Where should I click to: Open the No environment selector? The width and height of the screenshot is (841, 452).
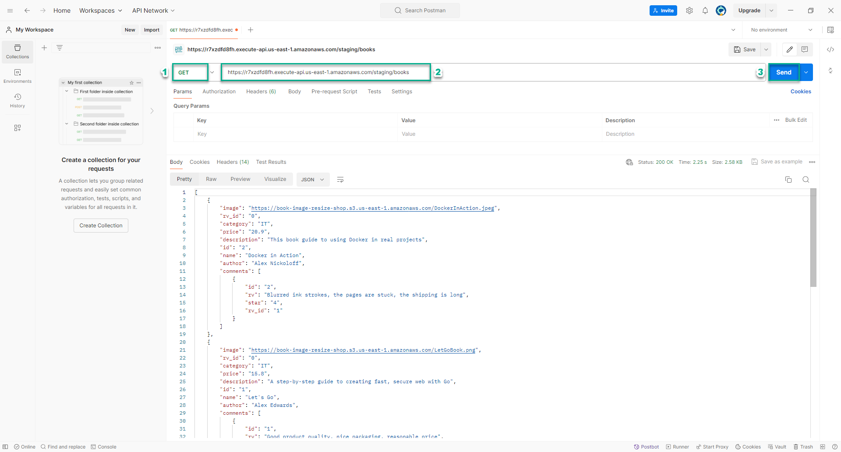pyautogui.click(x=781, y=30)
